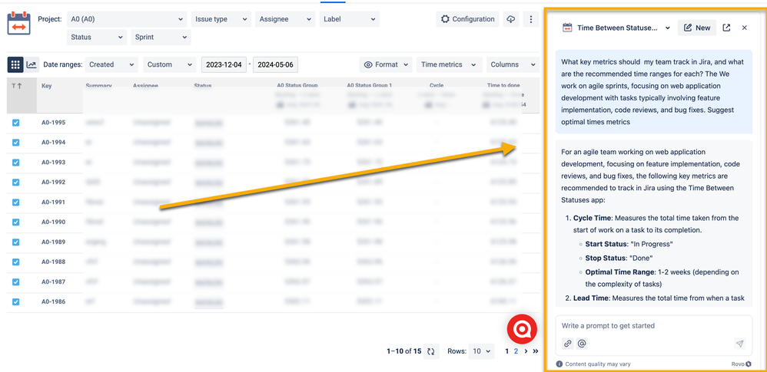Expand the Issue type filter
This screenshot has height=372, width=767.
[221, 19]
